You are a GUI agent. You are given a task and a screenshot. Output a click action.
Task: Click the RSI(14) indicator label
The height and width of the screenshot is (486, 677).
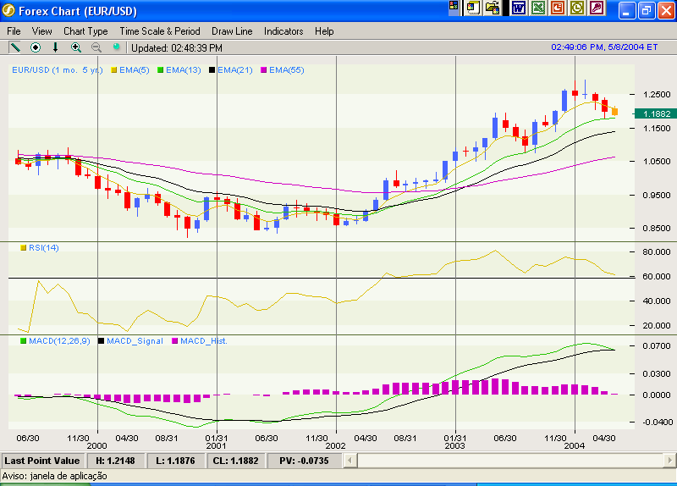tap(44, 247)
